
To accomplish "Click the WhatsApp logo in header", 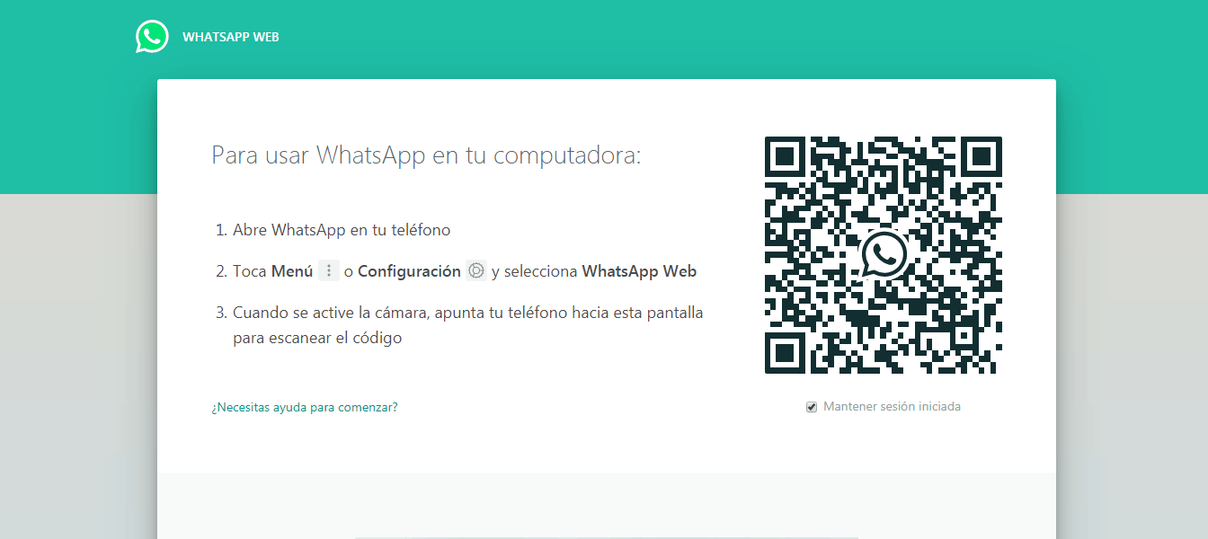I will [152, 37].
